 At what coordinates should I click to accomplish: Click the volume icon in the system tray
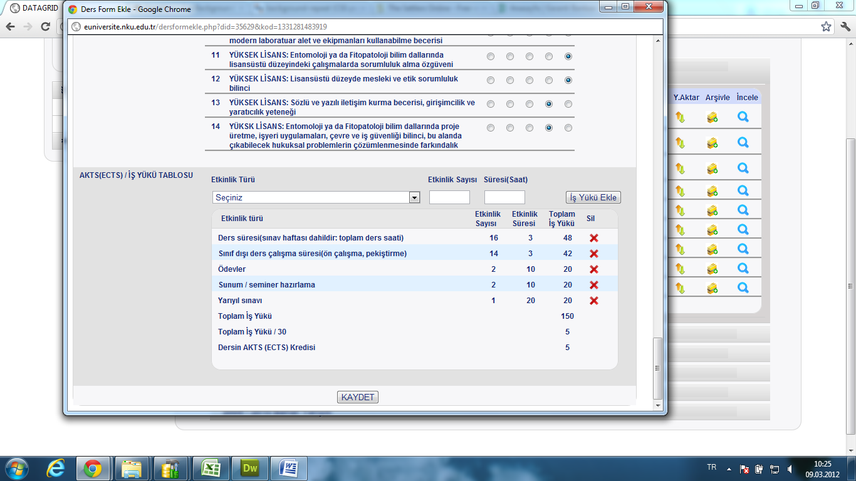tap(791, 468)
